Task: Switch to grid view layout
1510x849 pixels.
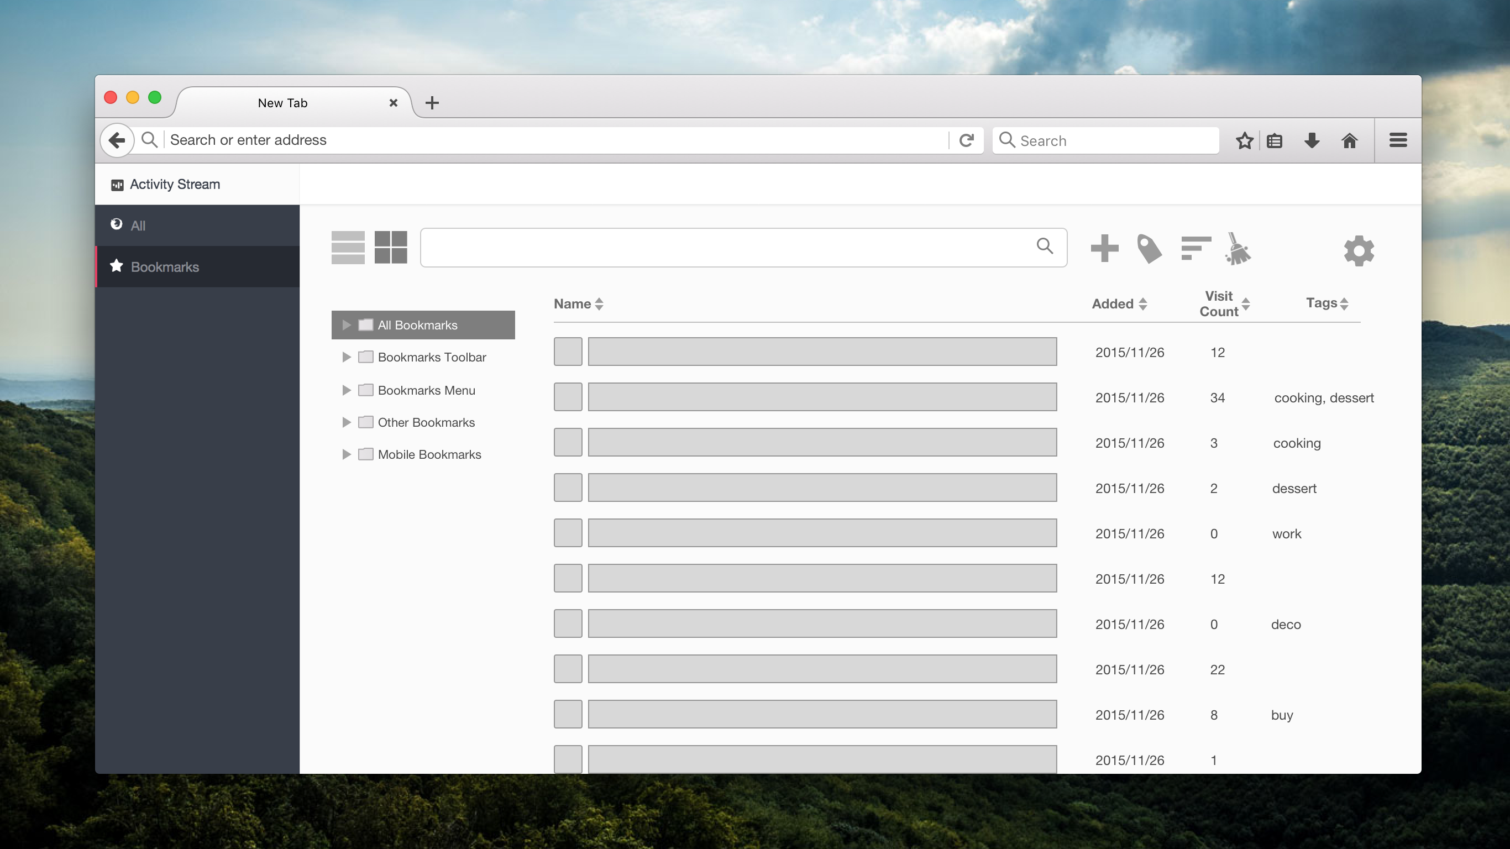Action: [x=391, y=248]
